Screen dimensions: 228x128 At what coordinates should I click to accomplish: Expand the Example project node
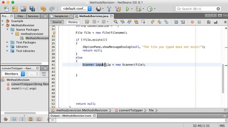point(2,21)
